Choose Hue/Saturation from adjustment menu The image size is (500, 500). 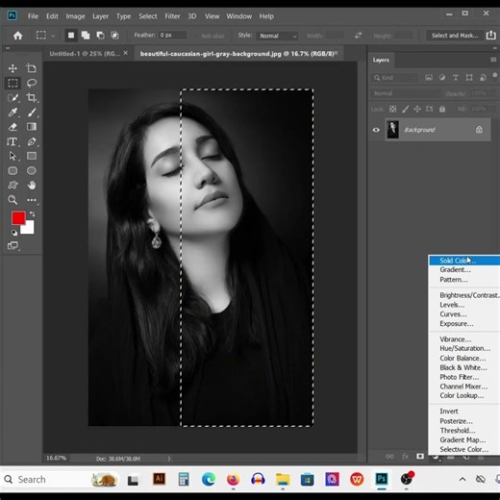point(464,348)
